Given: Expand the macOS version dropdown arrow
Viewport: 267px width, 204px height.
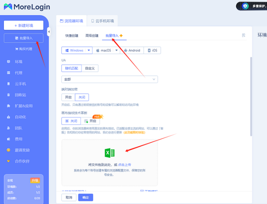Looking at the screenshot, I should coord(116,50).
